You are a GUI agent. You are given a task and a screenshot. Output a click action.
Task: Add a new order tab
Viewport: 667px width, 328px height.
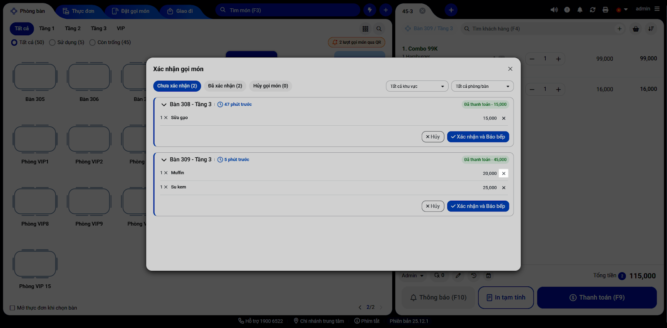pos(451,10)
